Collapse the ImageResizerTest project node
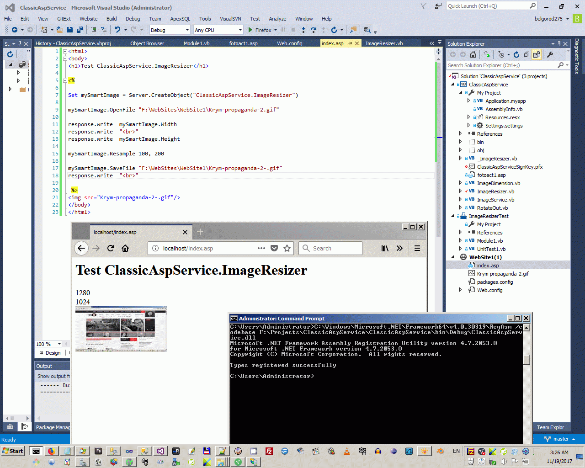 [x=452, y=216]
